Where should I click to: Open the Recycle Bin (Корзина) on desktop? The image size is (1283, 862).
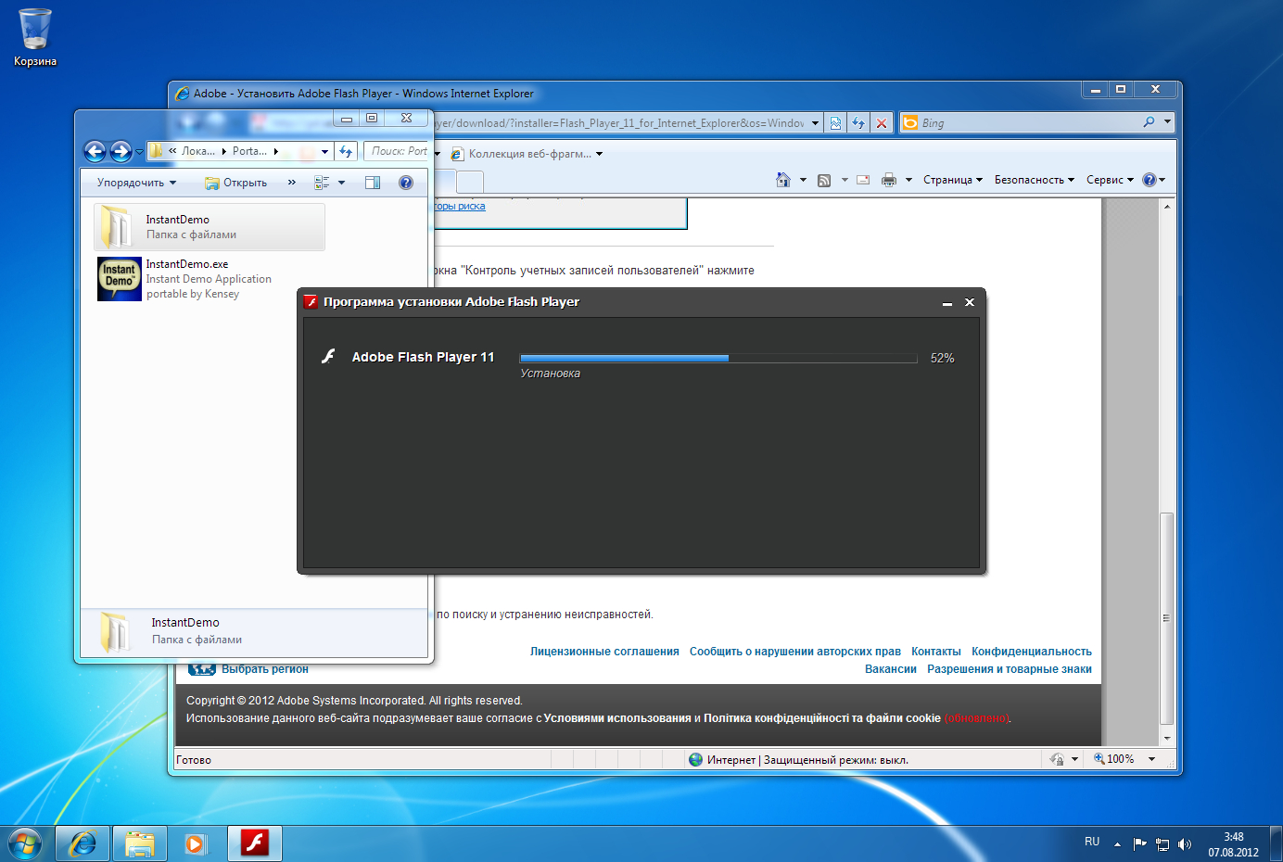click(x=34, y=37)
